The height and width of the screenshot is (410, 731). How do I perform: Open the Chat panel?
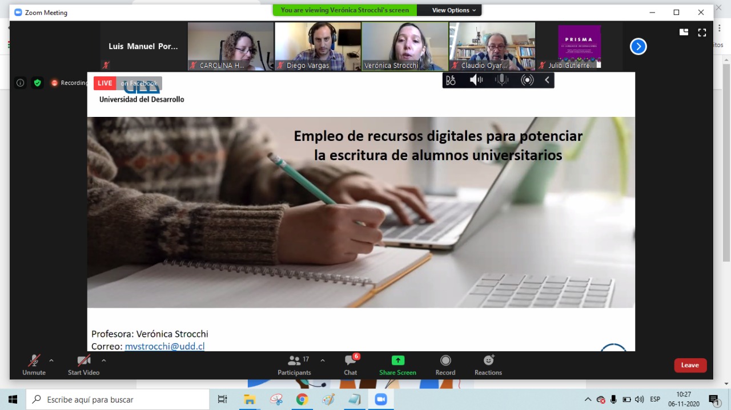[351, 365]
